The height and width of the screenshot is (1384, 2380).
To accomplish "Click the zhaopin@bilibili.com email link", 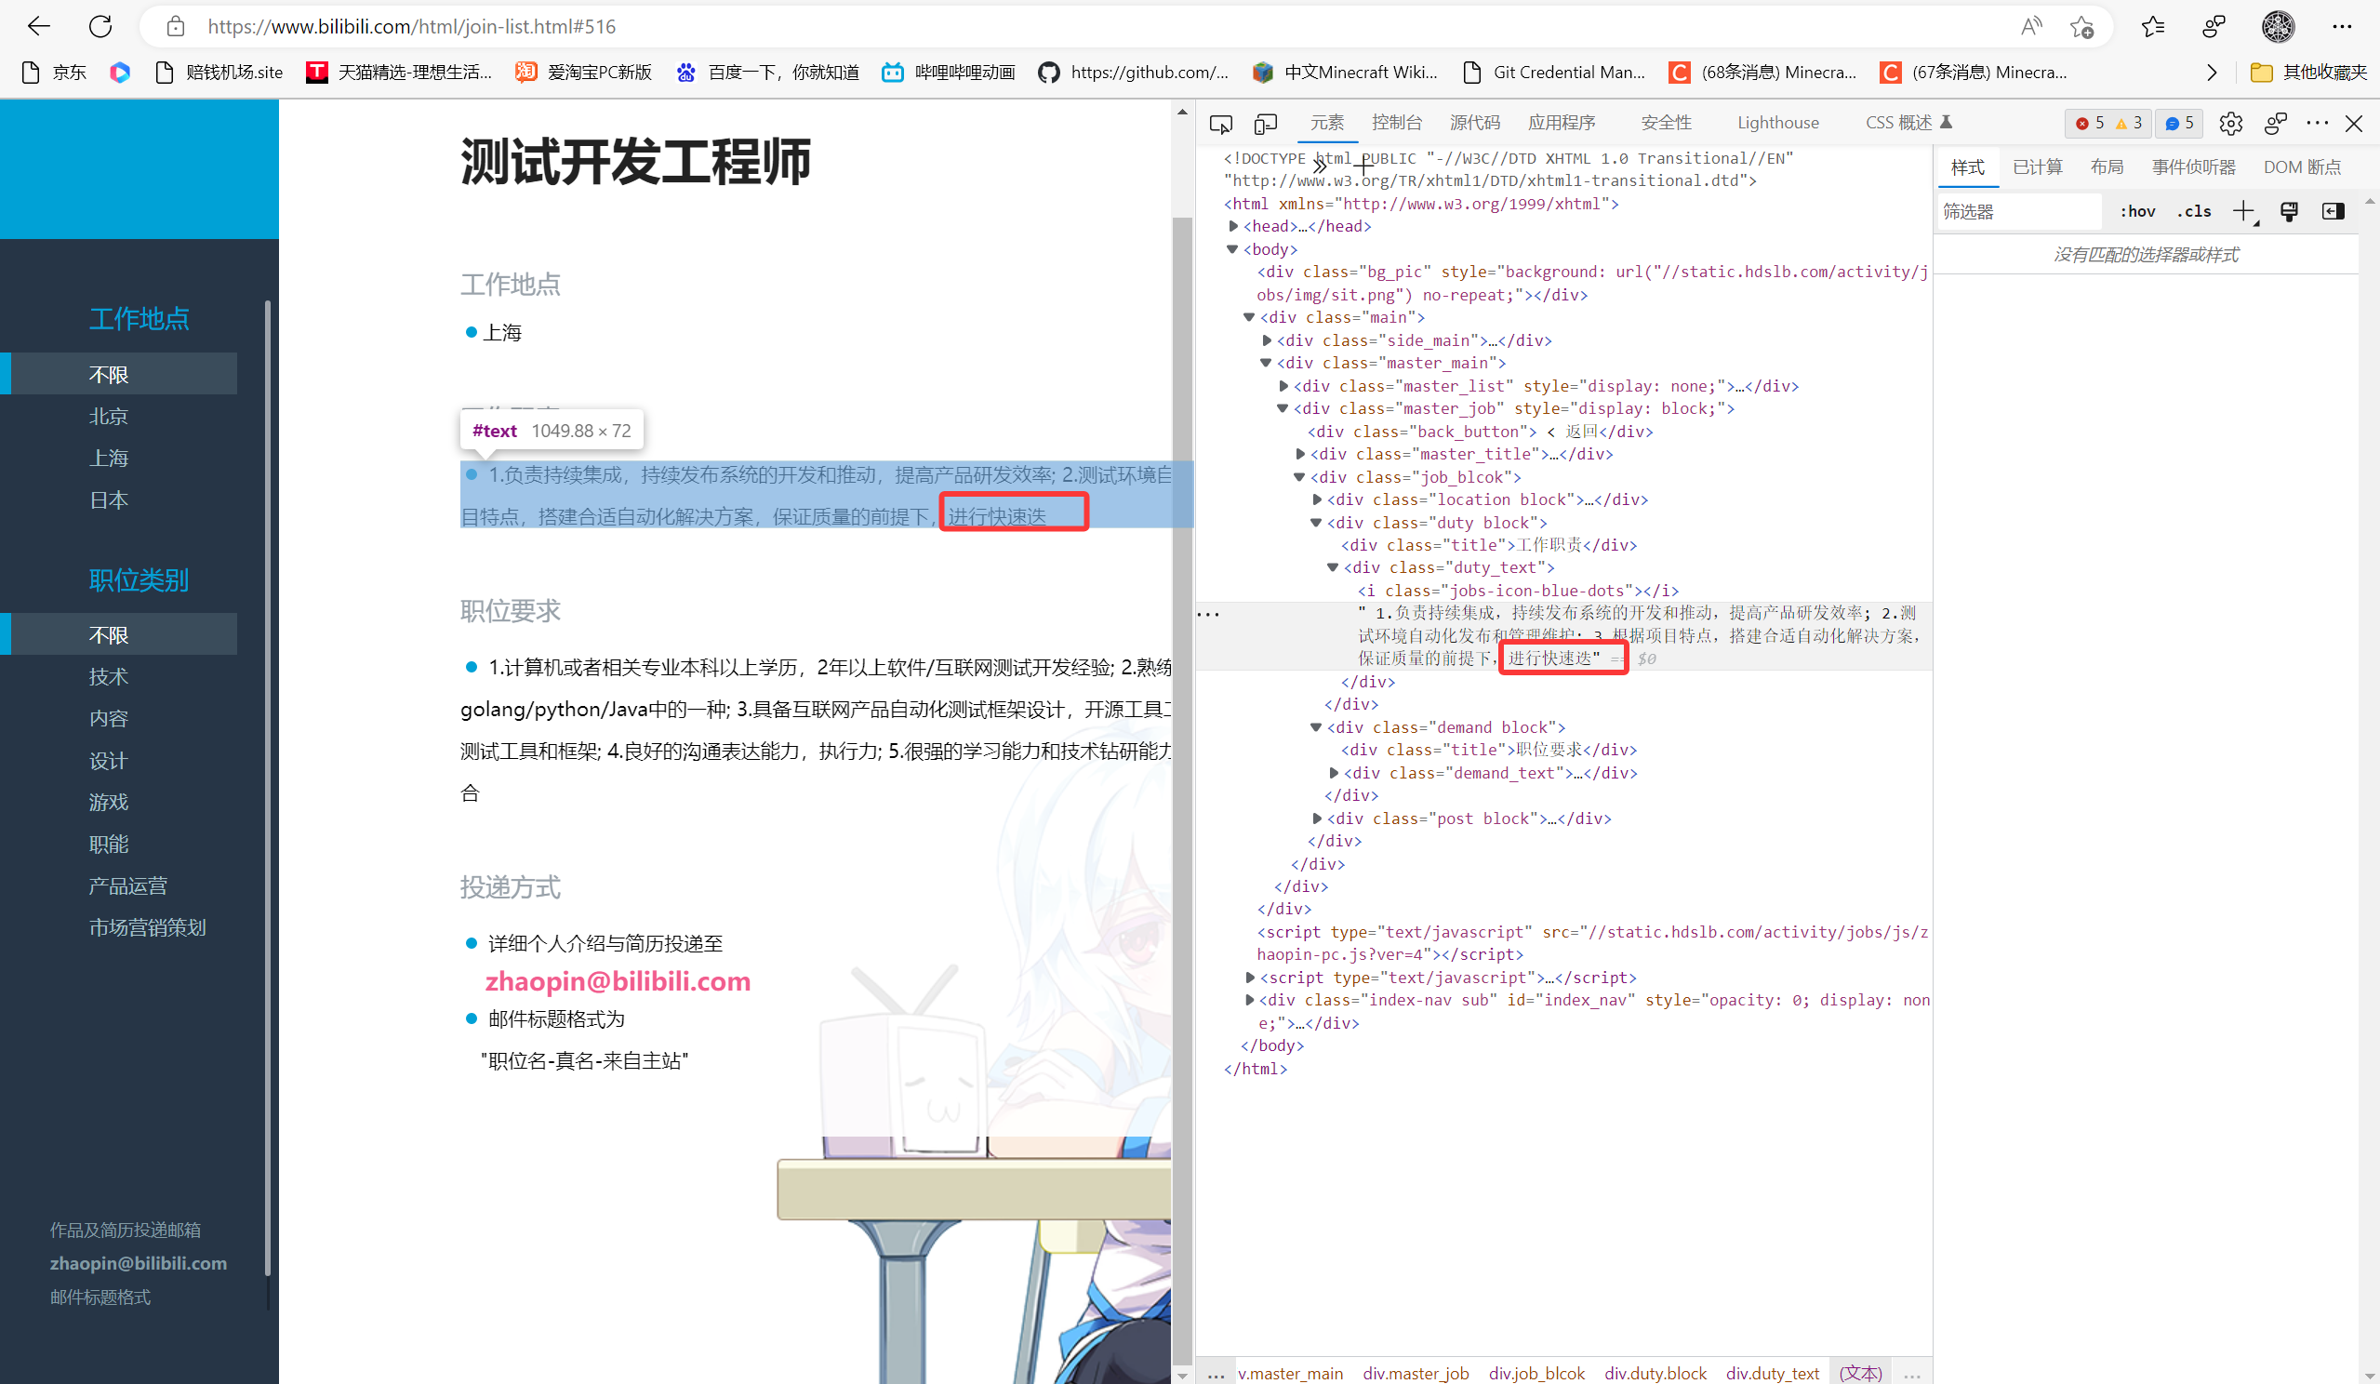I will click(618, 980).
